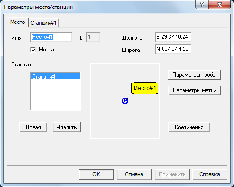Toggle the Метка checkbox

pos(33,50)
